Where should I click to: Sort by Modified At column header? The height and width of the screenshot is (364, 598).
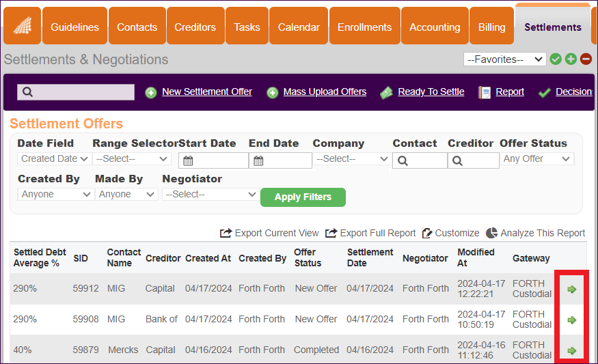[476, 257]
